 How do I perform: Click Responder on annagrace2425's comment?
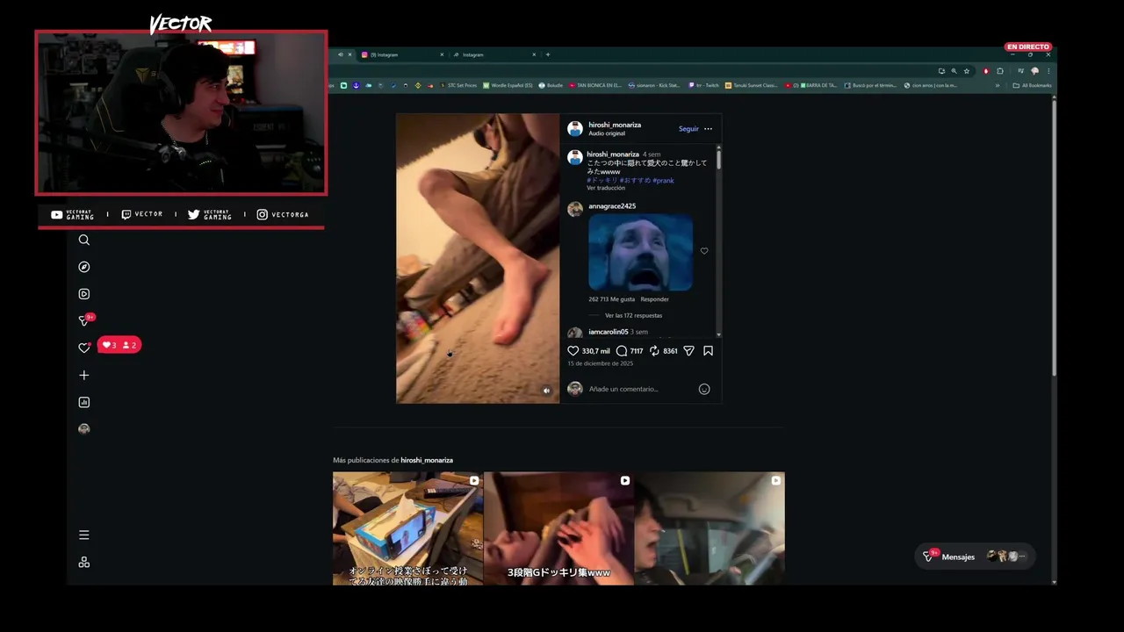pyautogui.click(x=654, y=299)
